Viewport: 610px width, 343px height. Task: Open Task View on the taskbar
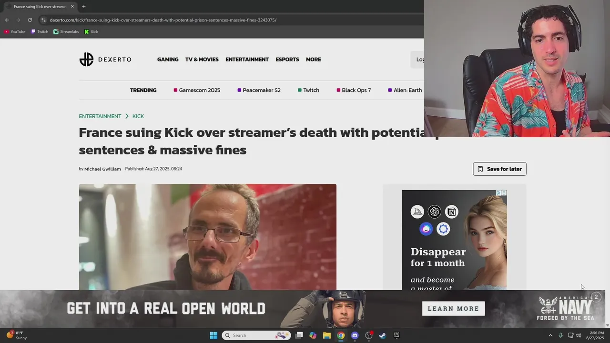pyautogui.click(x=299, y=335)
